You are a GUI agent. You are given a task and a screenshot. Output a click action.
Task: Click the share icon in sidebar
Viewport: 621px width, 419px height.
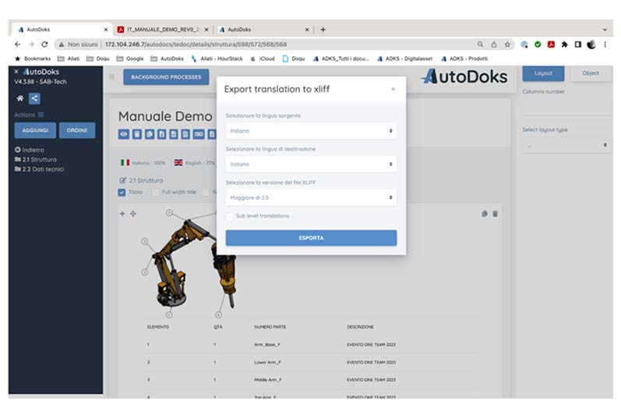coord(34,98)
